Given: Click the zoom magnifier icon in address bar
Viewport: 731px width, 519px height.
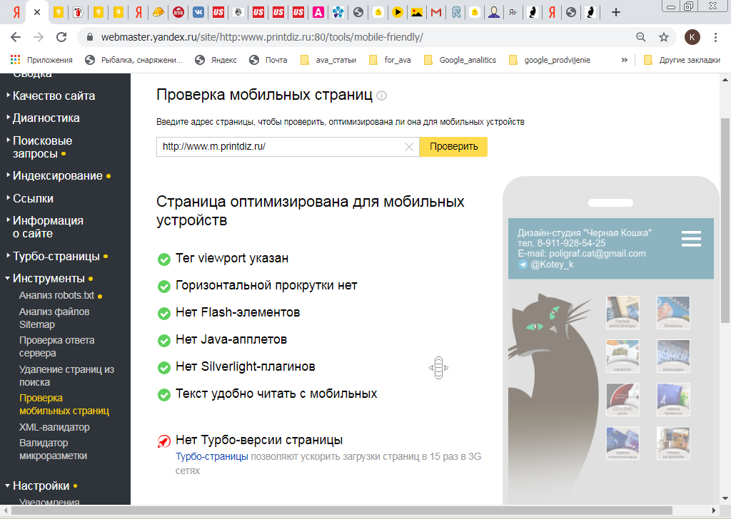Looking at the screenshot, I should click(x=641, y=37).
